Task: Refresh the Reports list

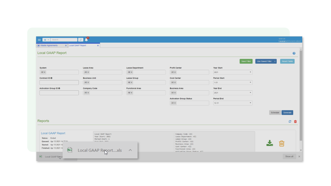Action: click(x=290, y=121)
